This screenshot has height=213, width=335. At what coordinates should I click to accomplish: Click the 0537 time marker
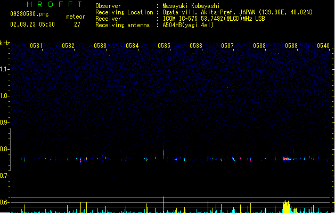coord(227,46)
